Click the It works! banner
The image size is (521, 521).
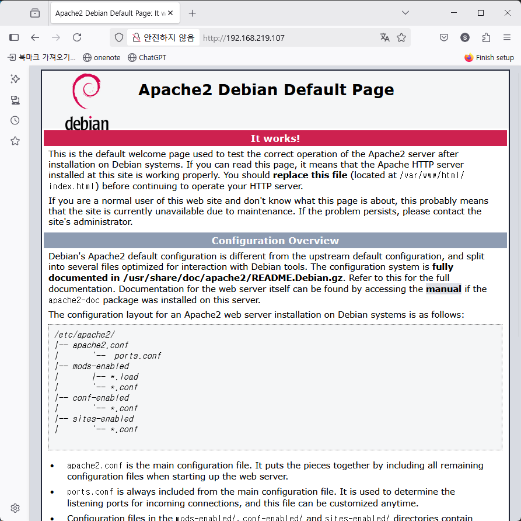pos(275,138)
